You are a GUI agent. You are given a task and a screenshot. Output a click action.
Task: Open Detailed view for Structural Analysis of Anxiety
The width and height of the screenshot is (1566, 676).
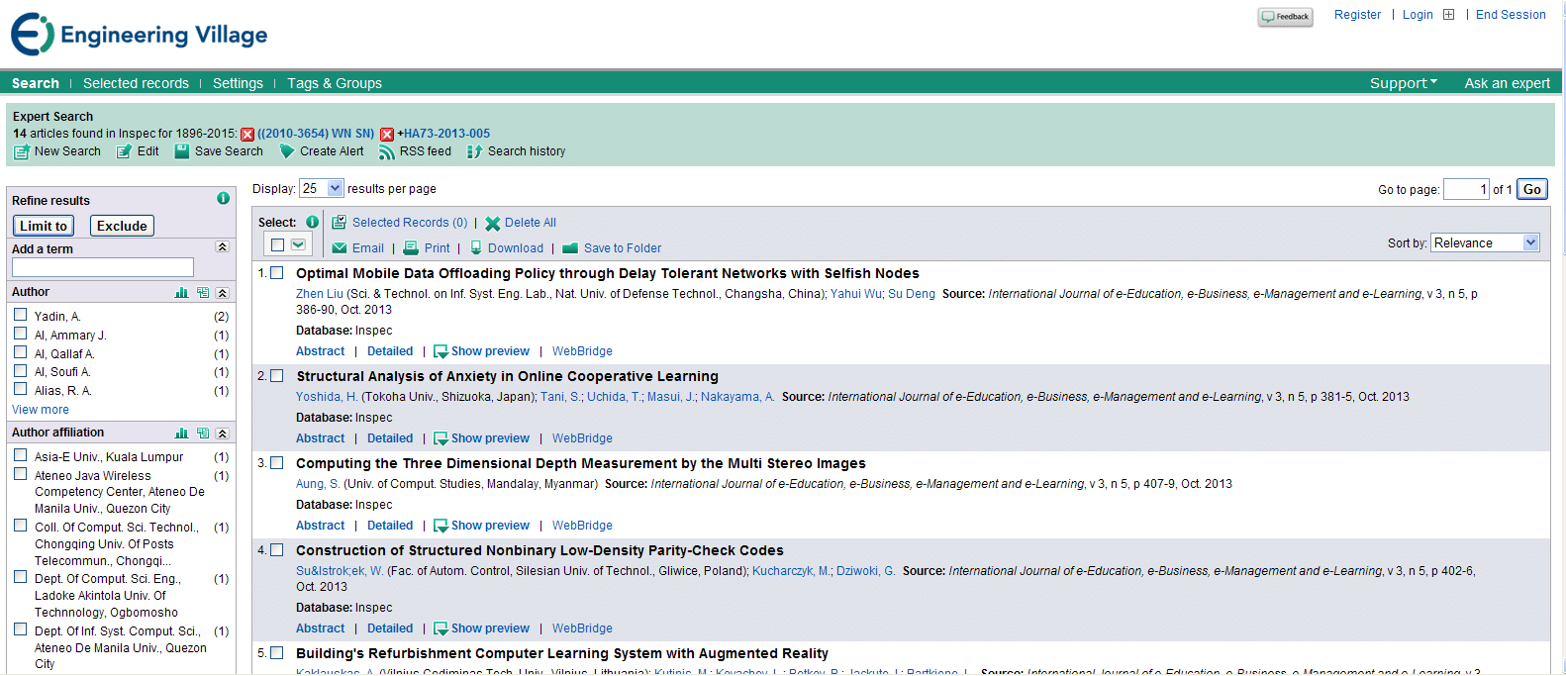pyautogui.click(x=390, y=438)
